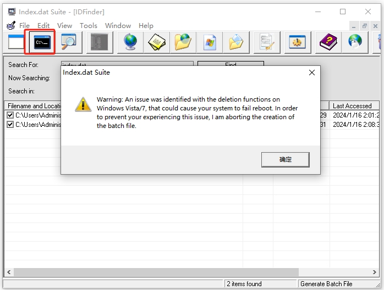This screenshot has height=290, width=384.
Task: Click the horizontal scrollbar thumb
Action: pos(156,272)
